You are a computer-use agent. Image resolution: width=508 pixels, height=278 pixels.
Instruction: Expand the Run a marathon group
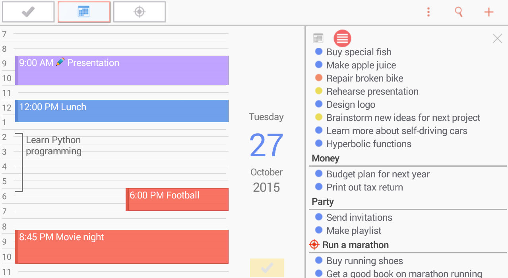[x=355, y=245]
